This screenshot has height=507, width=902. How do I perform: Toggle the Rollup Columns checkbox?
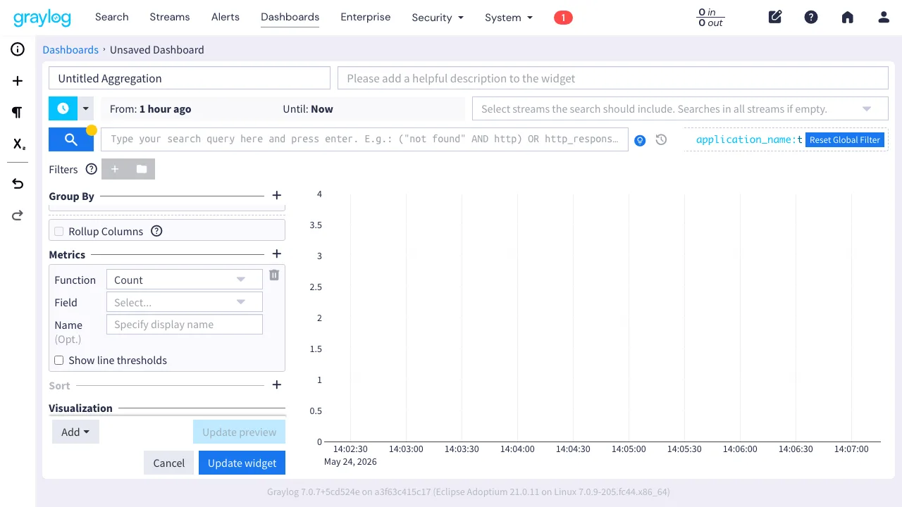(59, 231)
